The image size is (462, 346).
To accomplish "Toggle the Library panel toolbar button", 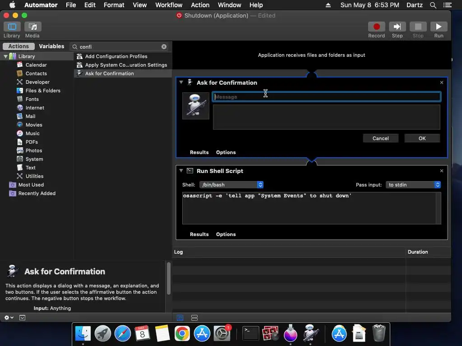I will (x=12, y=27).
